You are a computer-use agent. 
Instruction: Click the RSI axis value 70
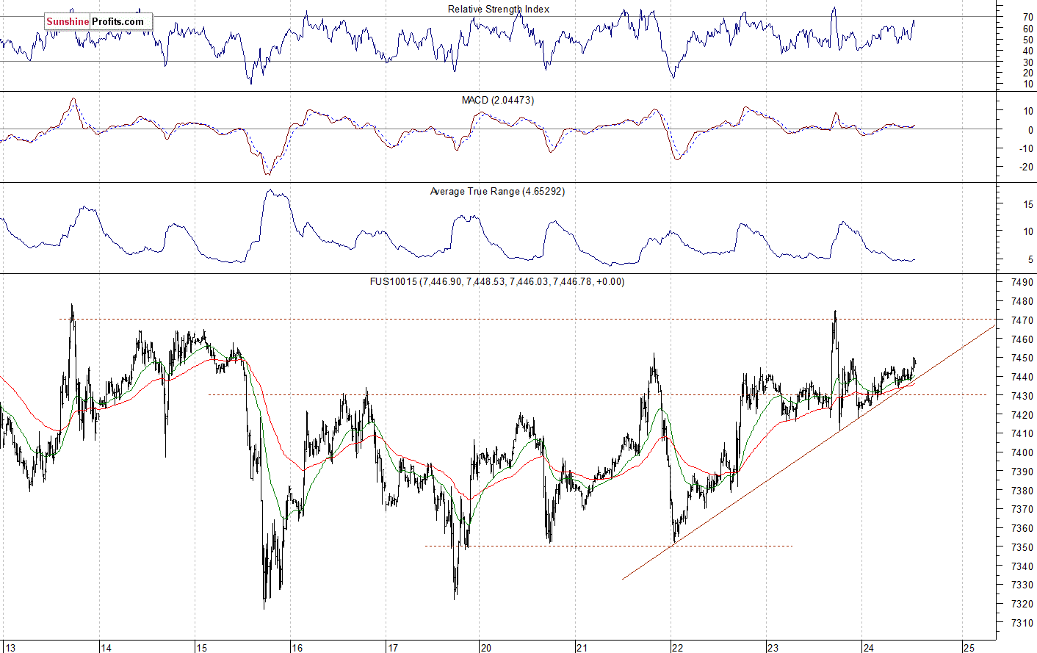coord(1028,17)
